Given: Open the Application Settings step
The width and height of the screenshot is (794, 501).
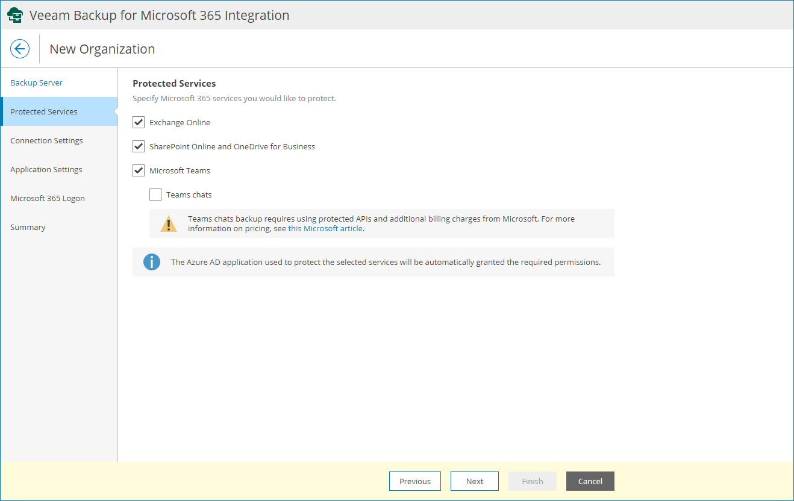Looking at the screenshot, I should coord(59,169).
